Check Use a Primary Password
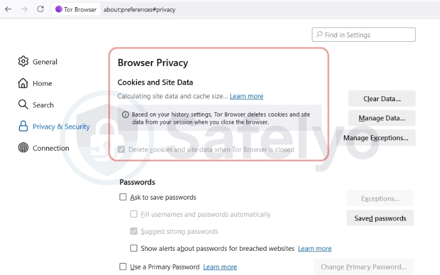The height and width of the screenshot is (275, 440). pyautogui.click(x=123, y=267)
